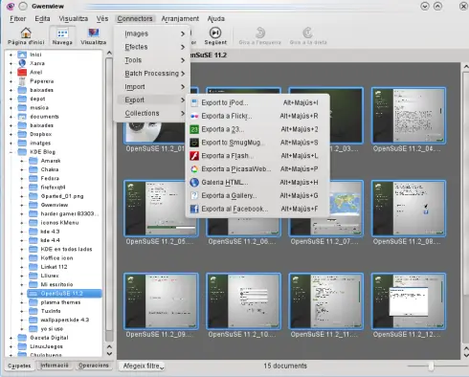Screen dimensions: 469x377
Task: Switch to Visualitza view mode
Action: coord(93,36)
